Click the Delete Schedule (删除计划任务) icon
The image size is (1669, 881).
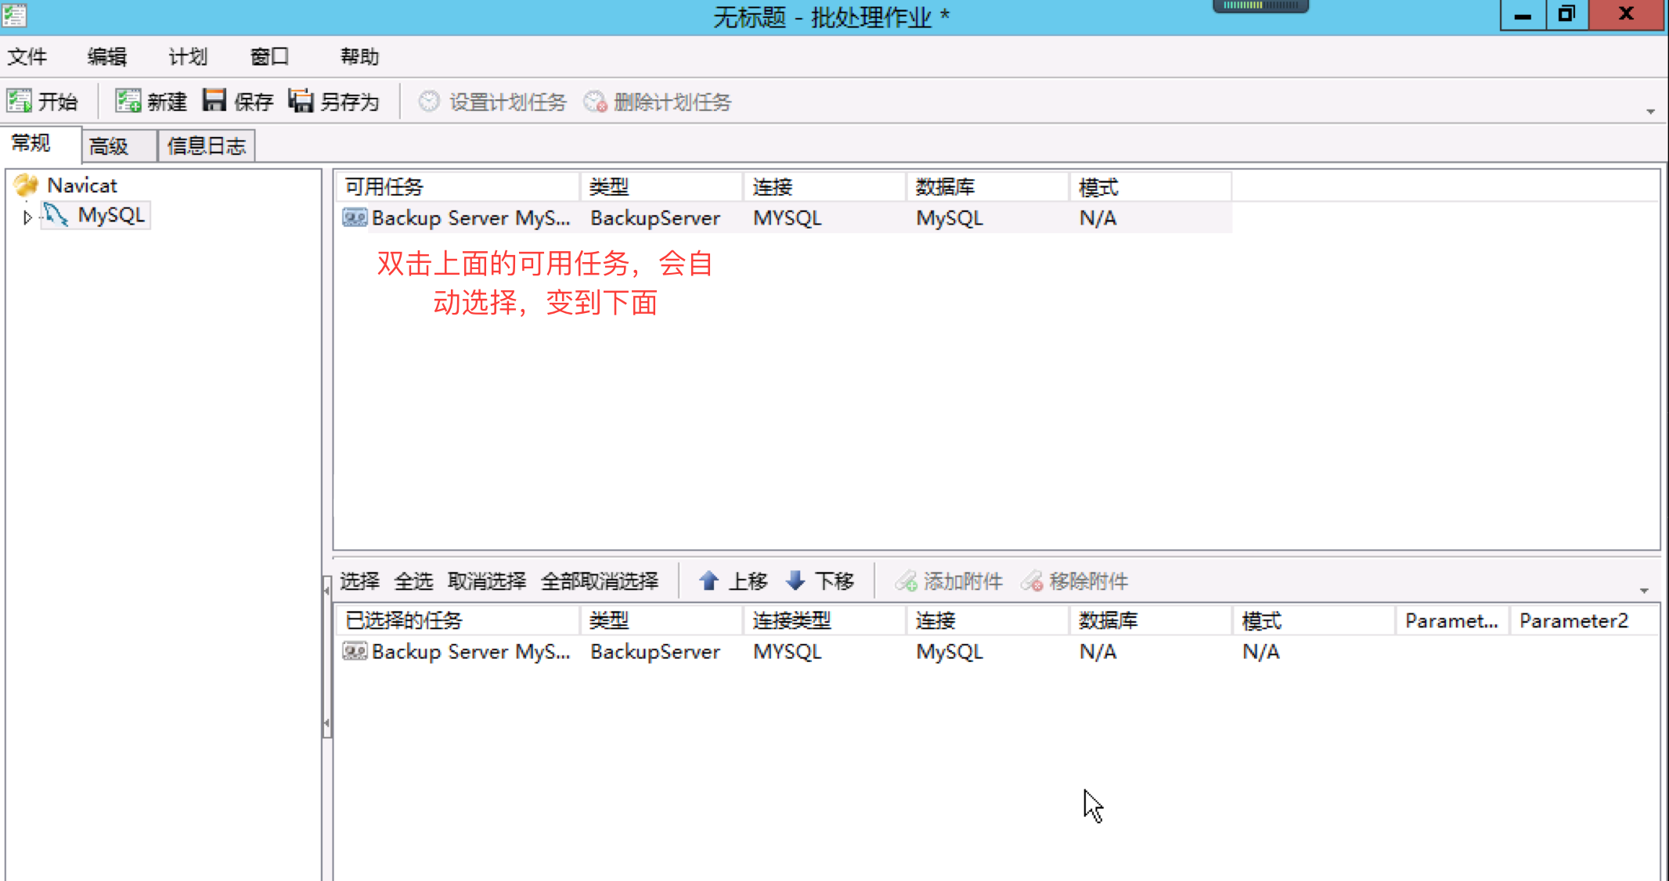[595, 102]
